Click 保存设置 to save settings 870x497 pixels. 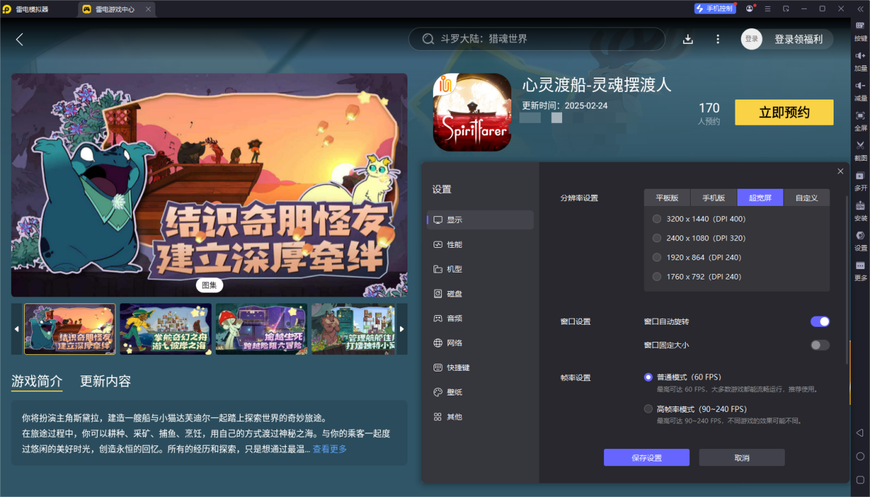pyautogui.click(x=646, y=457)
